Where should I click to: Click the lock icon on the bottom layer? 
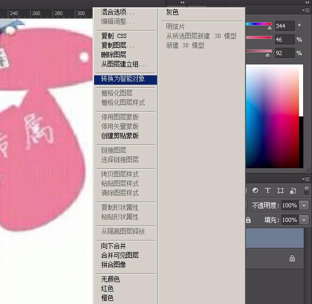click(292, 258)
